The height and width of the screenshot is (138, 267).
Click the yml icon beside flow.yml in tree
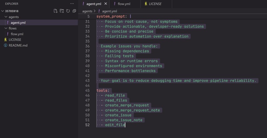pos(8,34)
